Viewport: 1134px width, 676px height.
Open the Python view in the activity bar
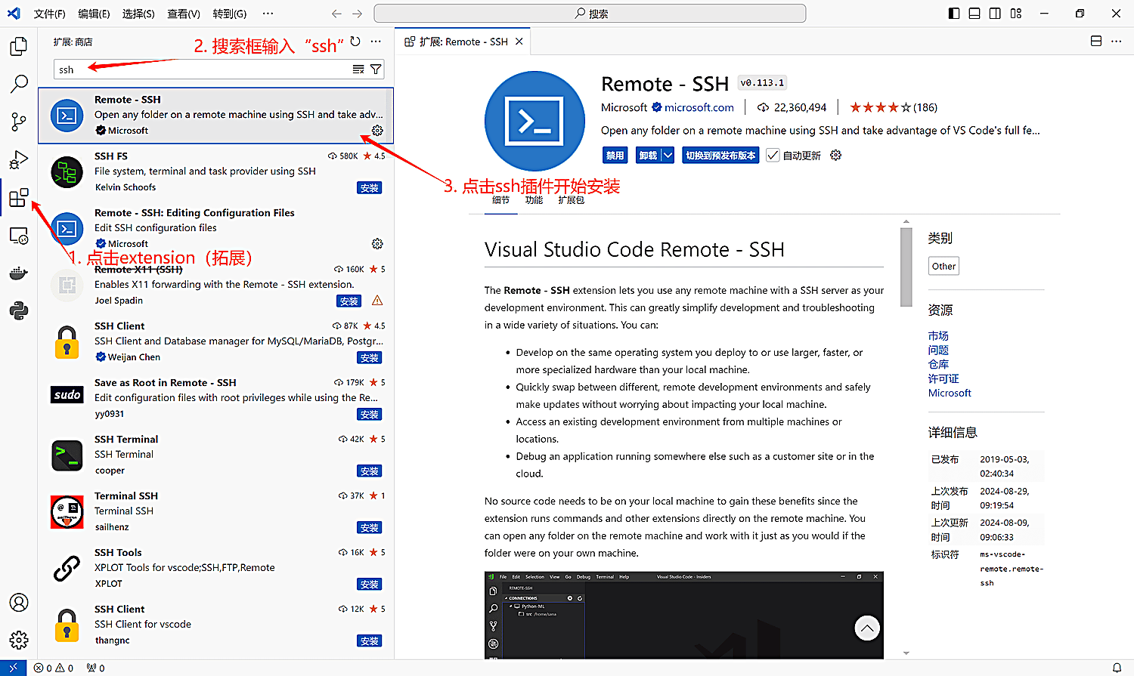tap(18, 310)
